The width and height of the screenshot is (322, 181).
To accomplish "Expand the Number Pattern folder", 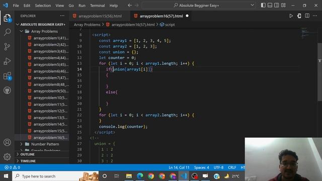I will click(x=42, y=144).
